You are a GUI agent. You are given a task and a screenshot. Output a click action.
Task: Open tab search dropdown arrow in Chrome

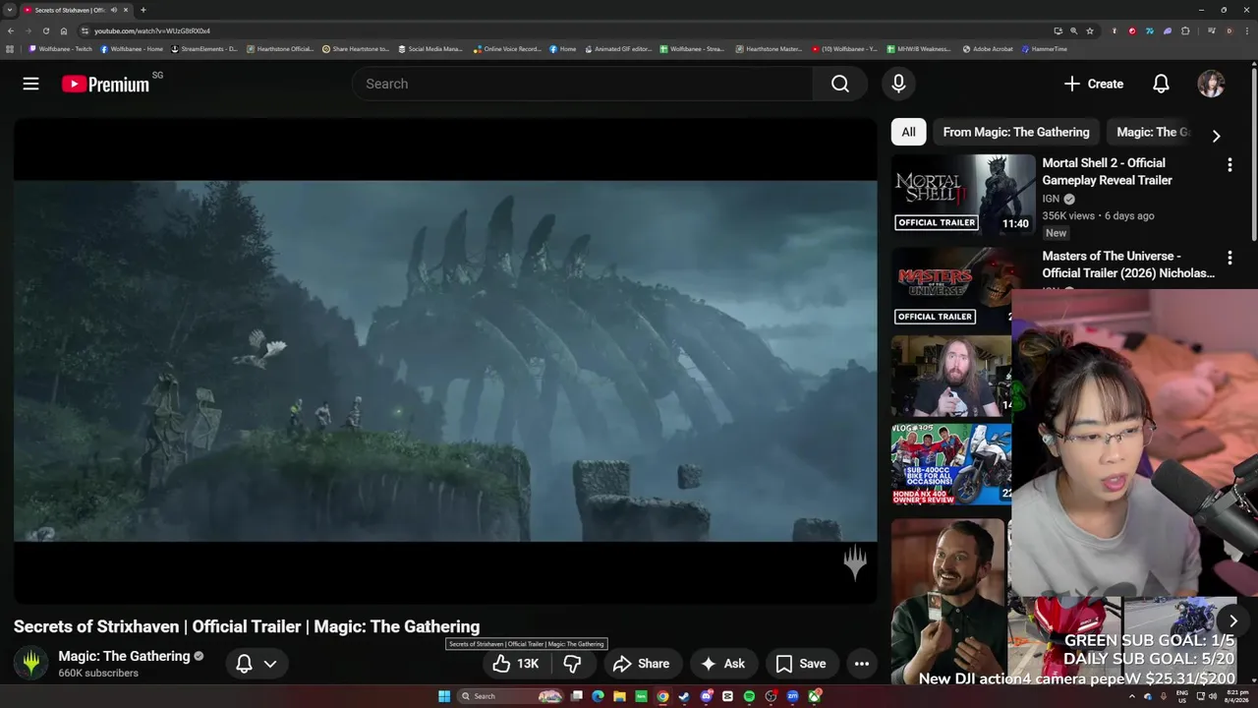(10, 10)
